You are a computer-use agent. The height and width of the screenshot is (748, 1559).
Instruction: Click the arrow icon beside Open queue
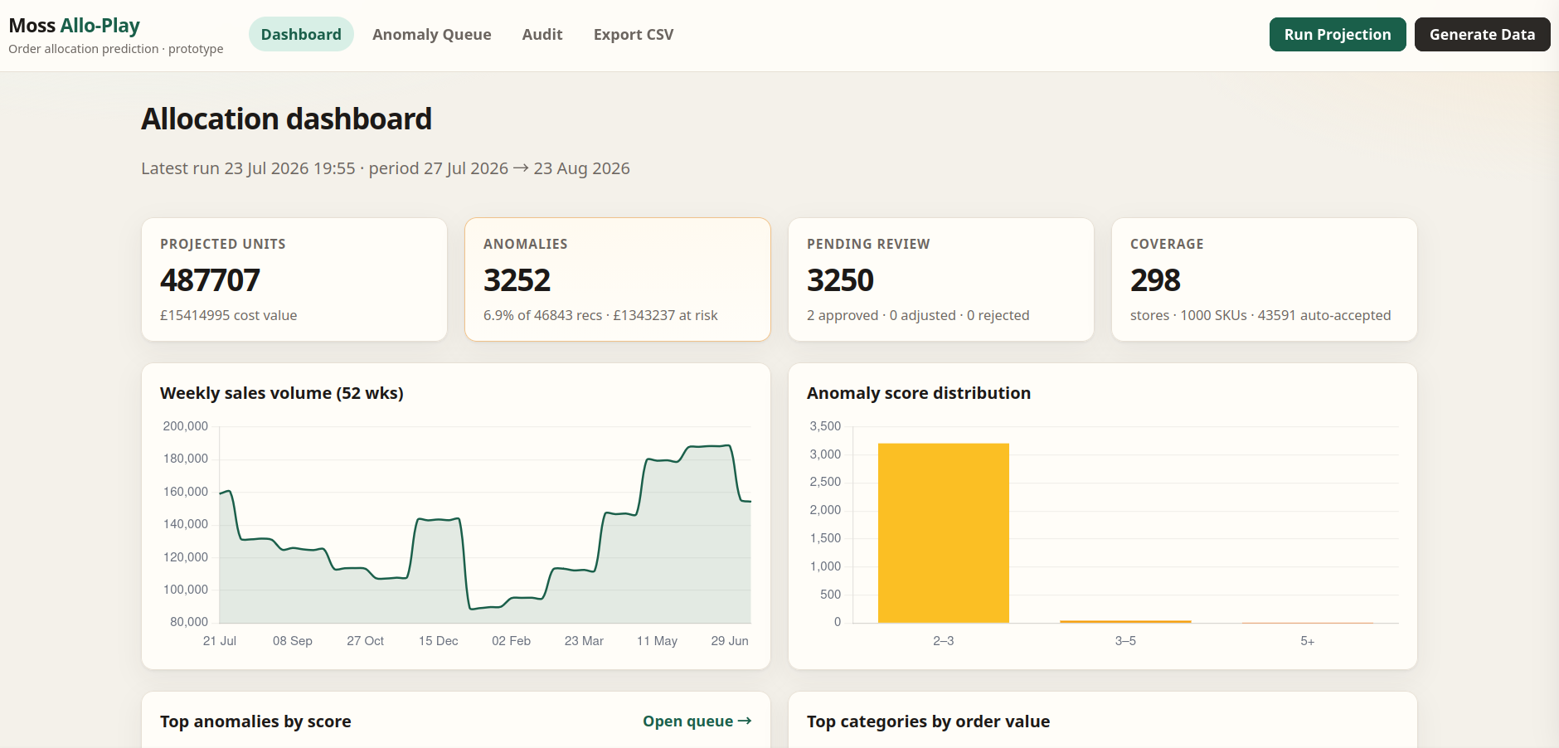pos(745,721)
